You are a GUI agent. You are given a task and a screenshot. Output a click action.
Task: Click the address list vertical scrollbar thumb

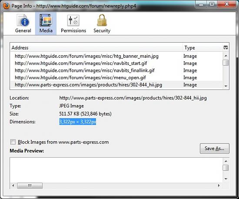click(x=226, y=63)
